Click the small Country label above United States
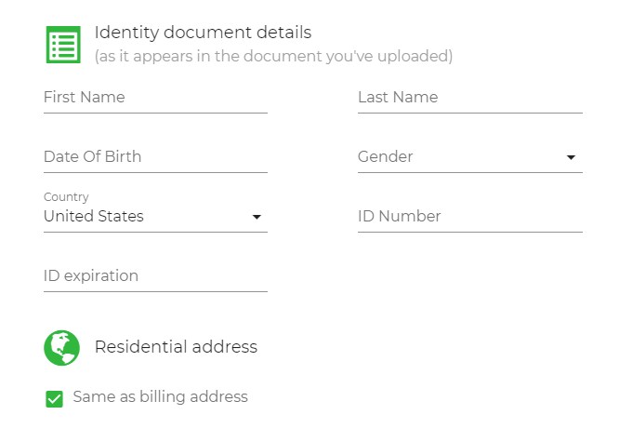This screenshot has height=428, width=632. coord(66,197)
